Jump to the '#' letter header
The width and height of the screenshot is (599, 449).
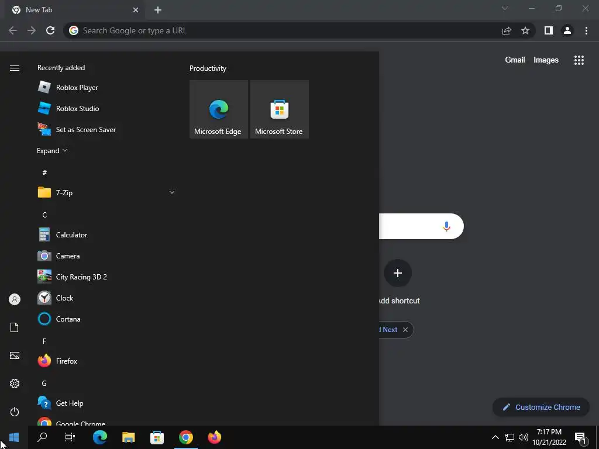(x=44, y=172)
